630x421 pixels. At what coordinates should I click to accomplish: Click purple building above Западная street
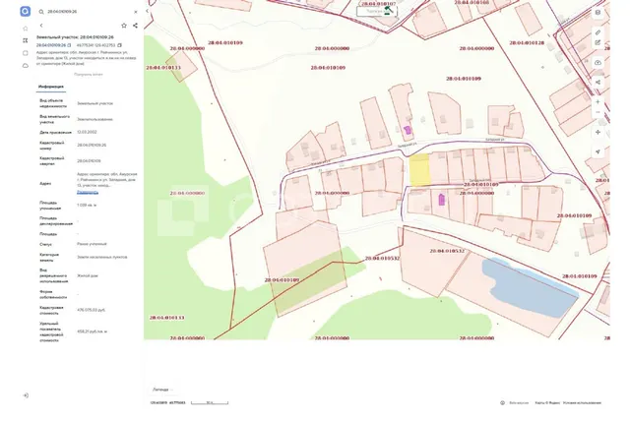(408, 130)
